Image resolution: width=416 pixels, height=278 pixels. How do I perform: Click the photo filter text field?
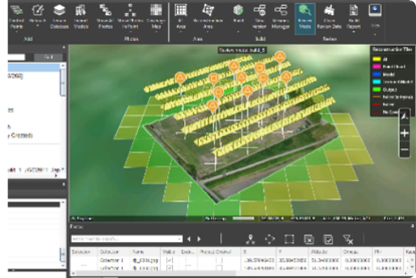click(x=123, y=239)
